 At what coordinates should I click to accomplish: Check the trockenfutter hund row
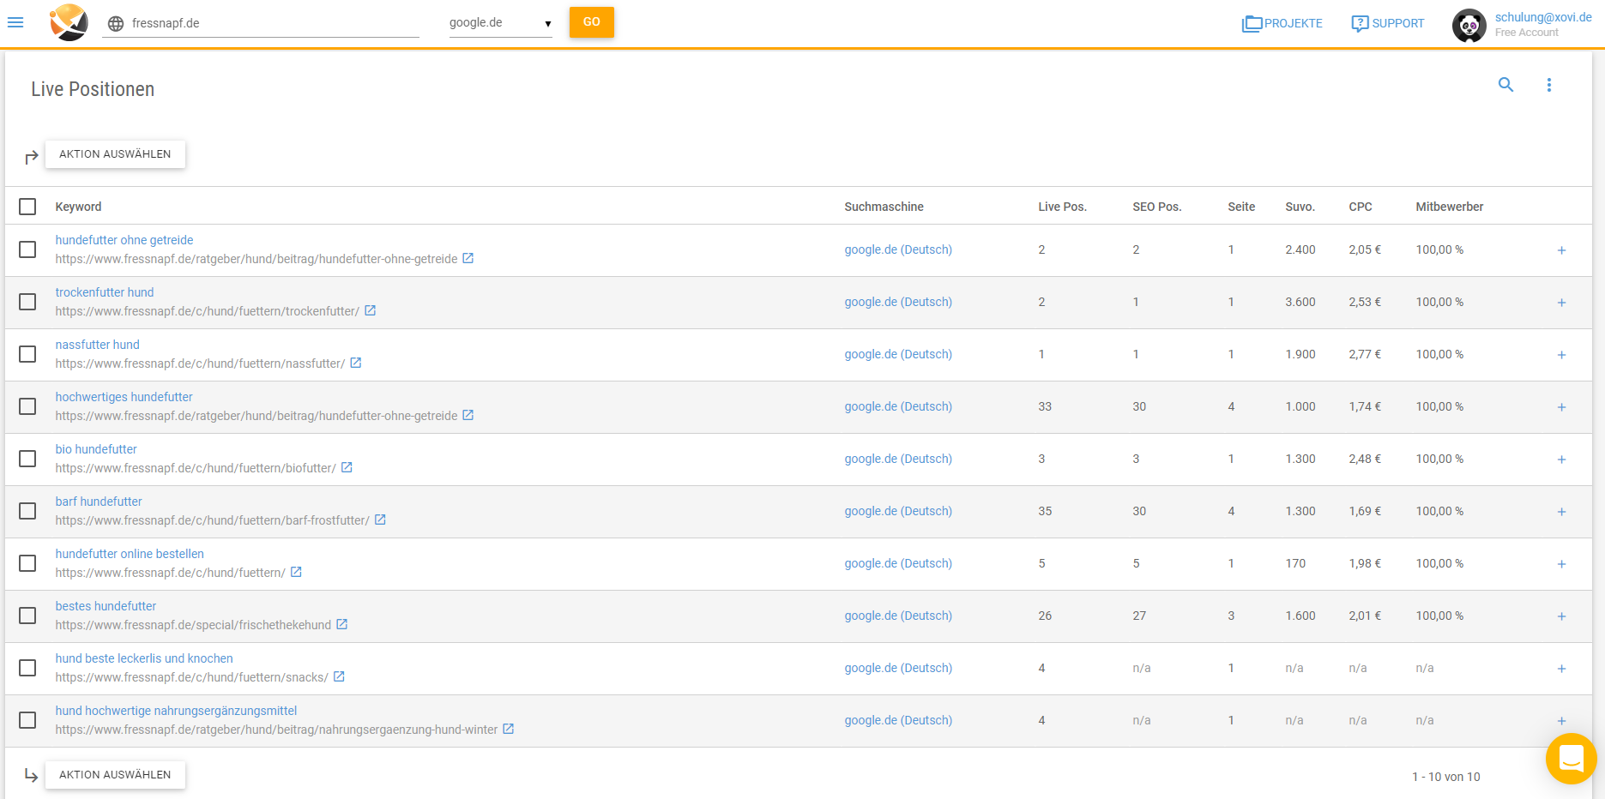(x=27, y=302)
